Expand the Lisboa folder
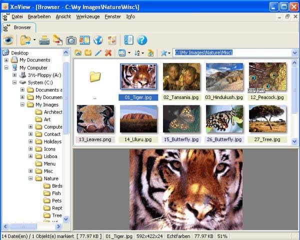This screenshot has height=240, width=300. pos(30,156)
